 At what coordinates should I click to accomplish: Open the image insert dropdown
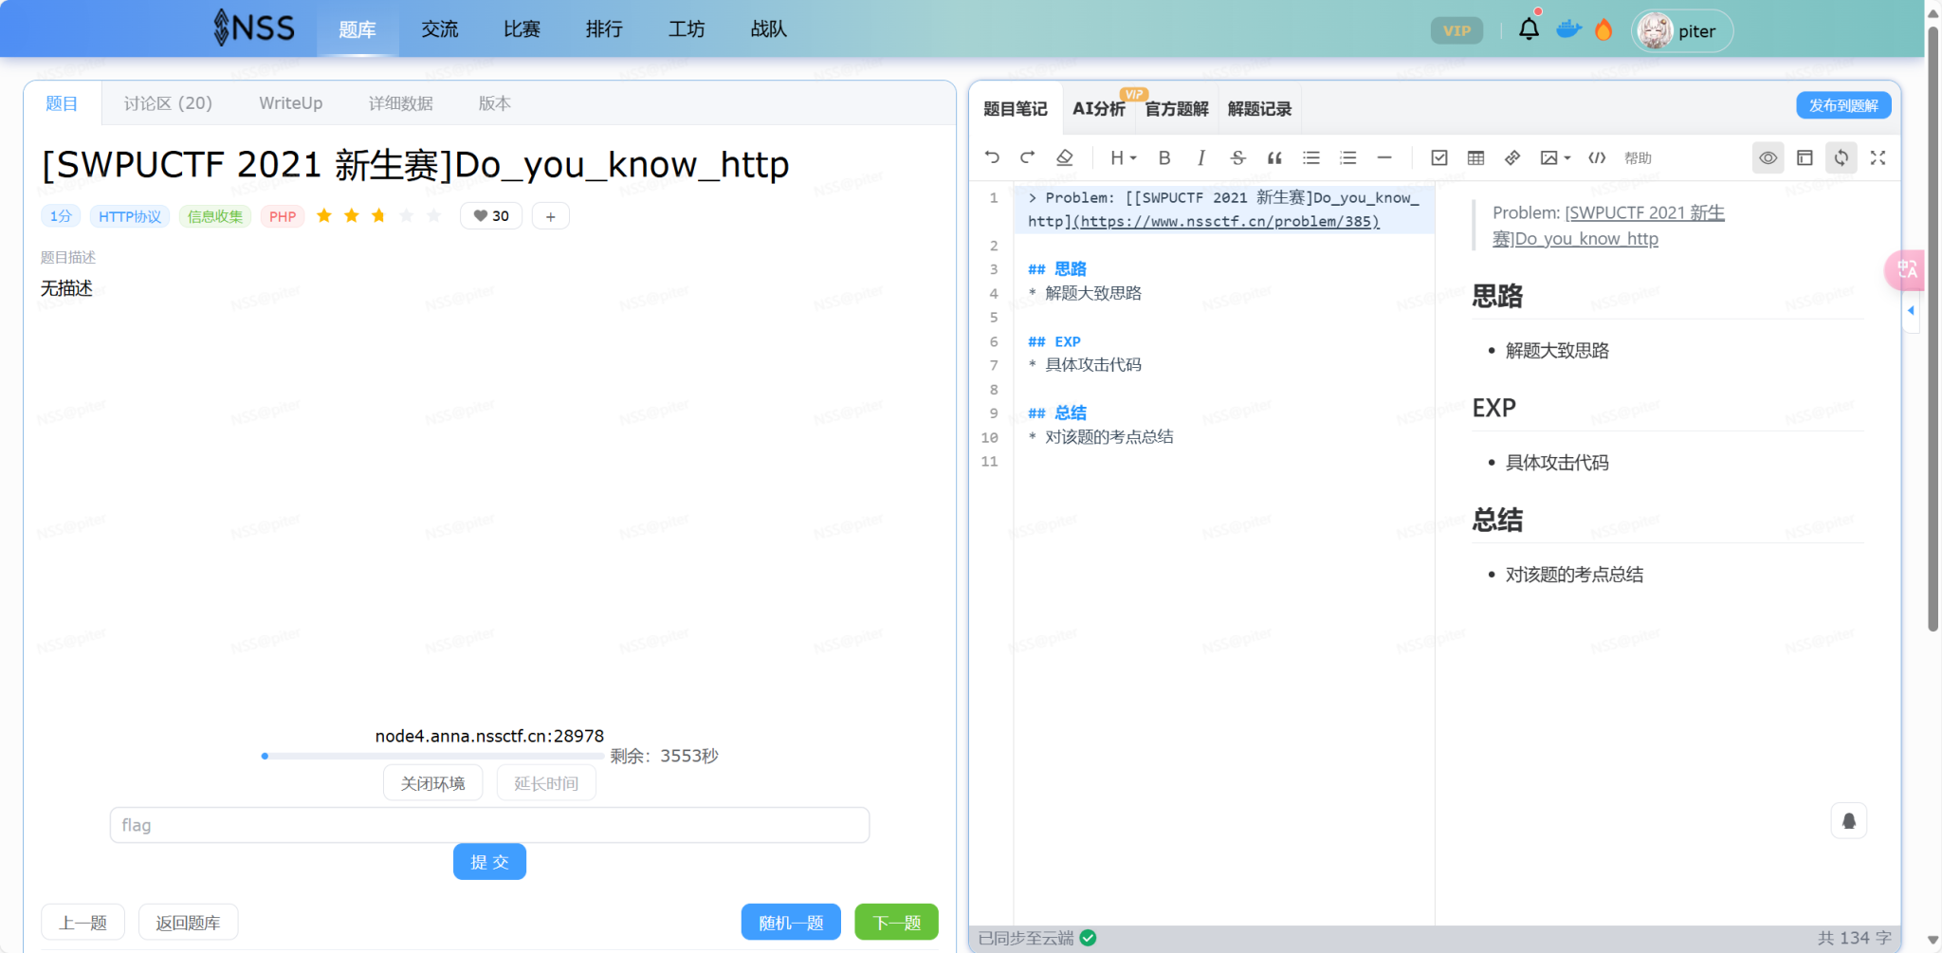click(x=1553, y=157)
